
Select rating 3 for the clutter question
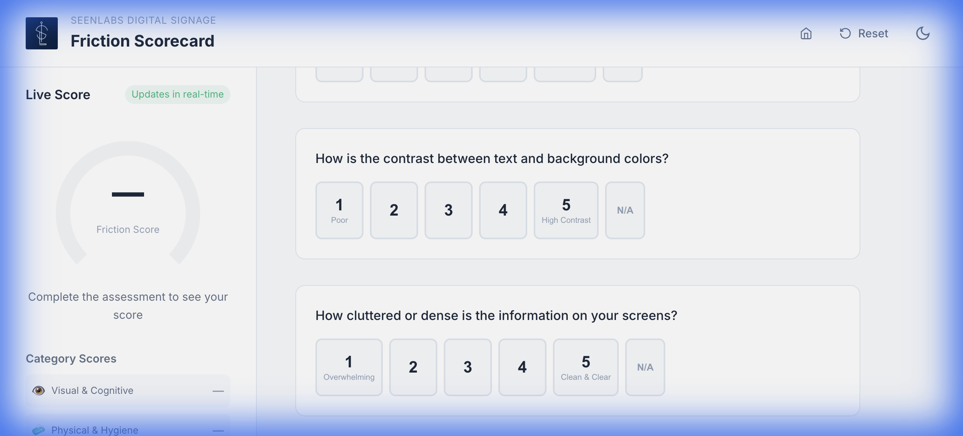coord(467,367)
